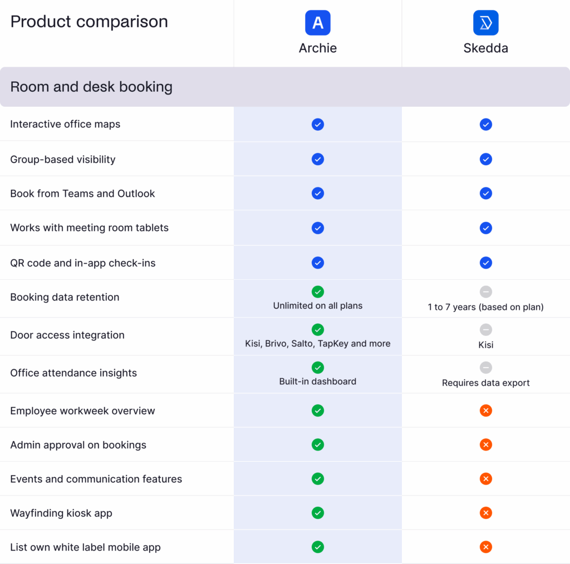The height and width of the screenshot is (564, 570).
Task: Select the Room and desk booking section header
Action: (x=91, y=87)
